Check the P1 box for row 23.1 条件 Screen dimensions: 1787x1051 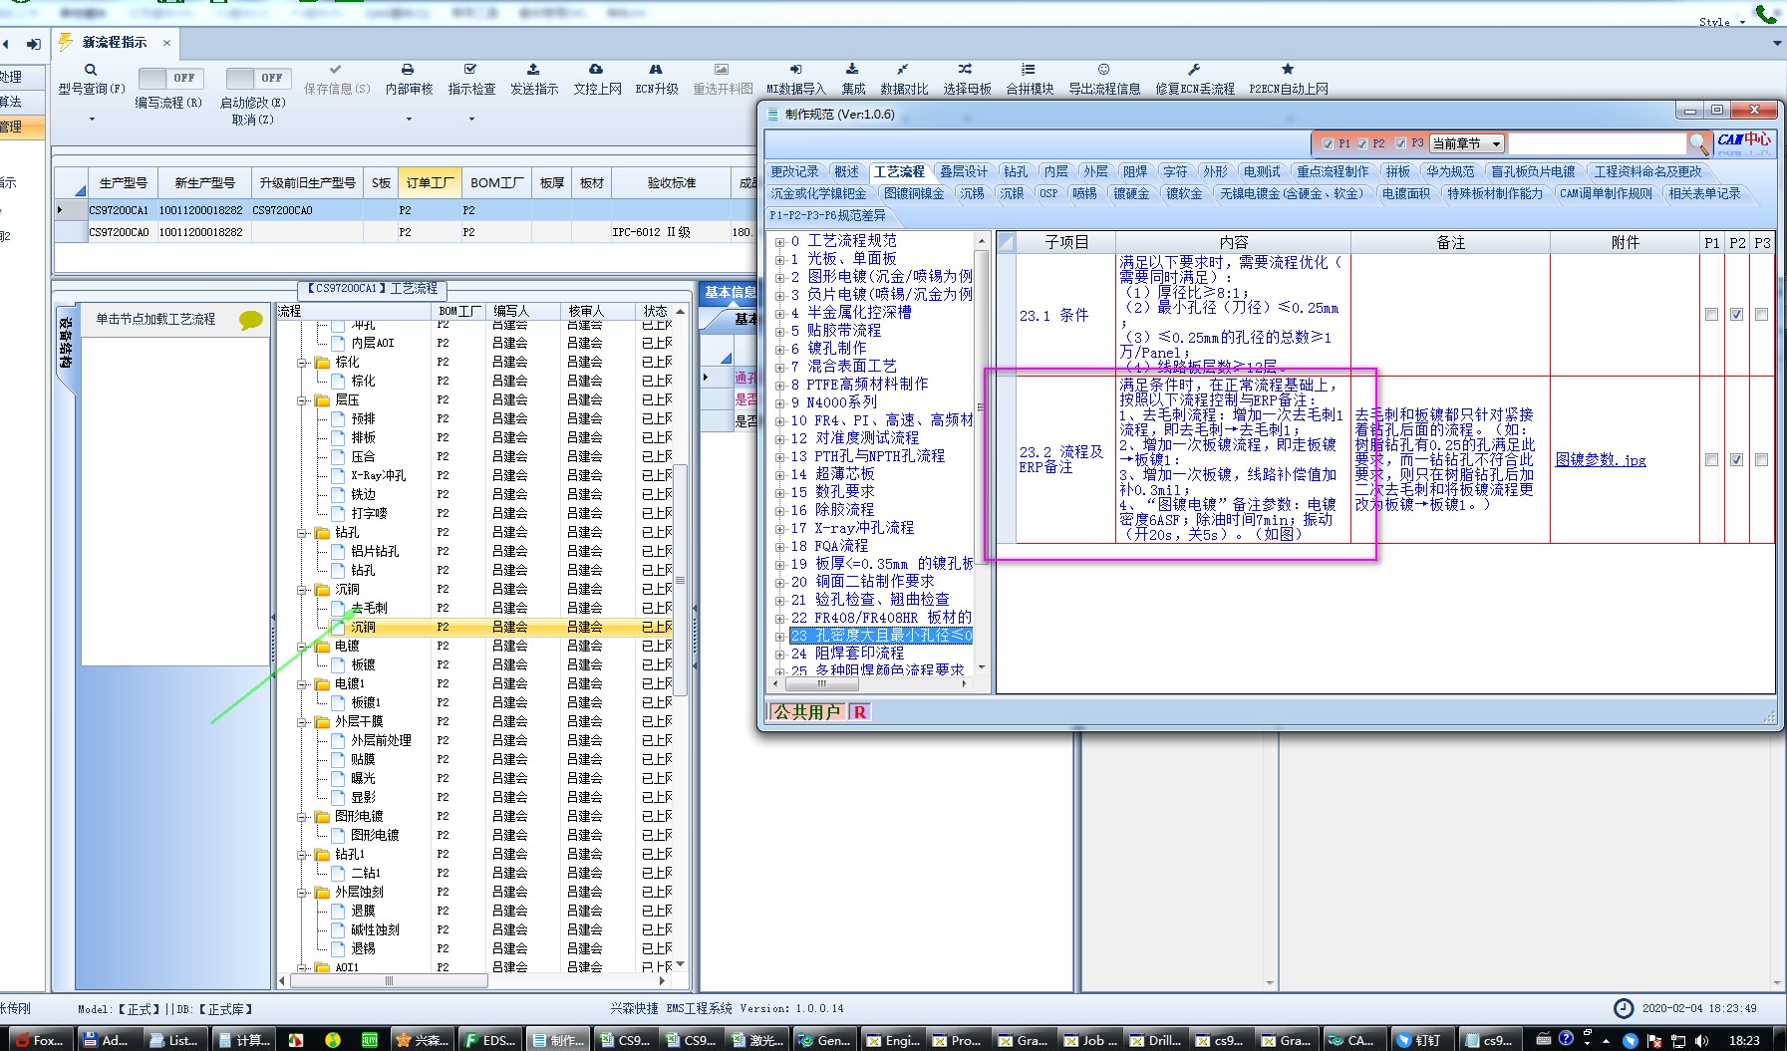(1711, 315)
